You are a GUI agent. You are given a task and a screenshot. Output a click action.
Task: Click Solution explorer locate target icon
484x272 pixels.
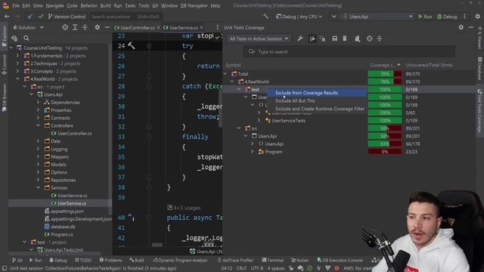65,27
